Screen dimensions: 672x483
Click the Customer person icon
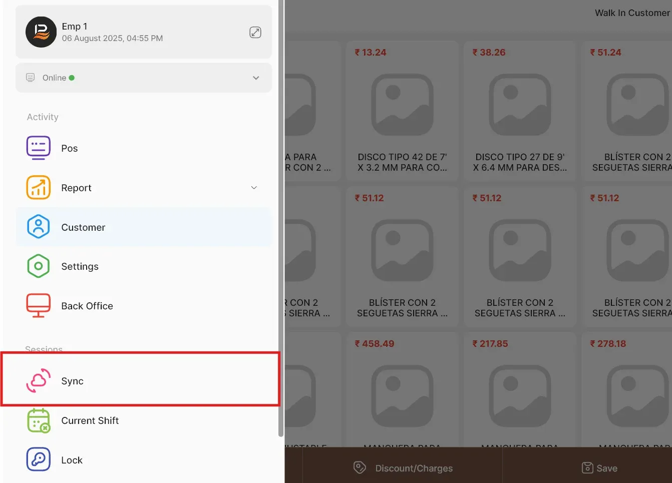pyautogui.click(x=39, y=227)
